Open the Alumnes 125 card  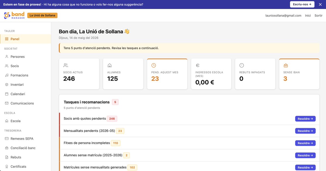tap(123, 74)
